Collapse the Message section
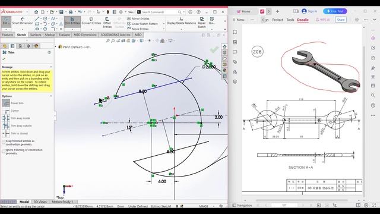Viewport: 380px width, 214px height. pyautogui.click(x=51, y=67)
